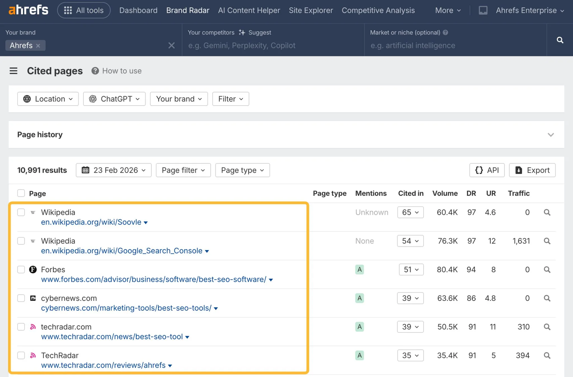Click the search magnifier in the top bar
The height and width of the screenshot is (377, 573).
(560, 40)
